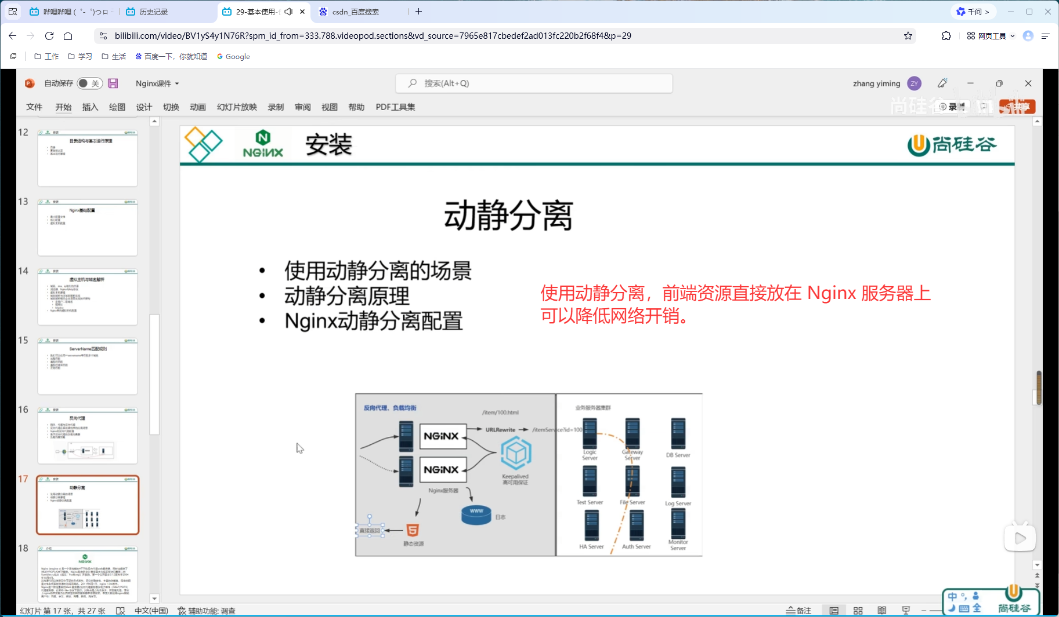This screenshot has width=1059, height=617.
Task: Click the 备注 notes button in status bar
Action: [798, 611]
